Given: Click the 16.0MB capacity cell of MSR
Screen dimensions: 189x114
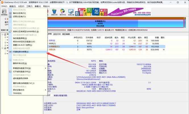Looking at the screenshot, I should coord(155,44).
